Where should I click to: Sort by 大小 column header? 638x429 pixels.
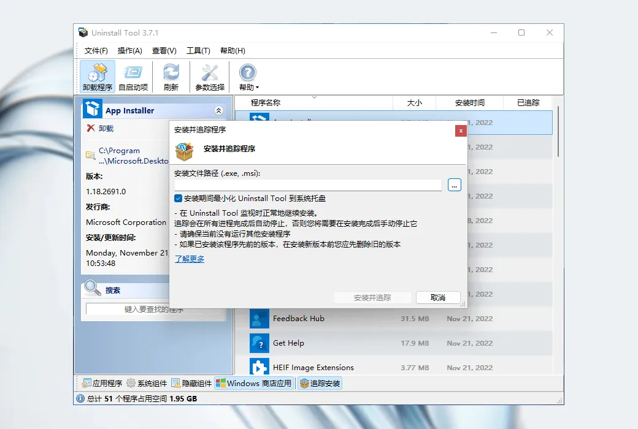(x=414, y=102)
